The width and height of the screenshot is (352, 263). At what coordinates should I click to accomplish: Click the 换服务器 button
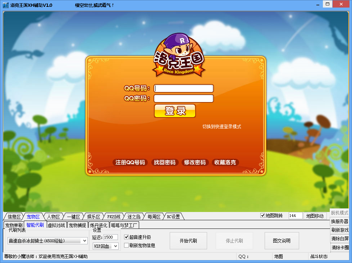[340, 221]
